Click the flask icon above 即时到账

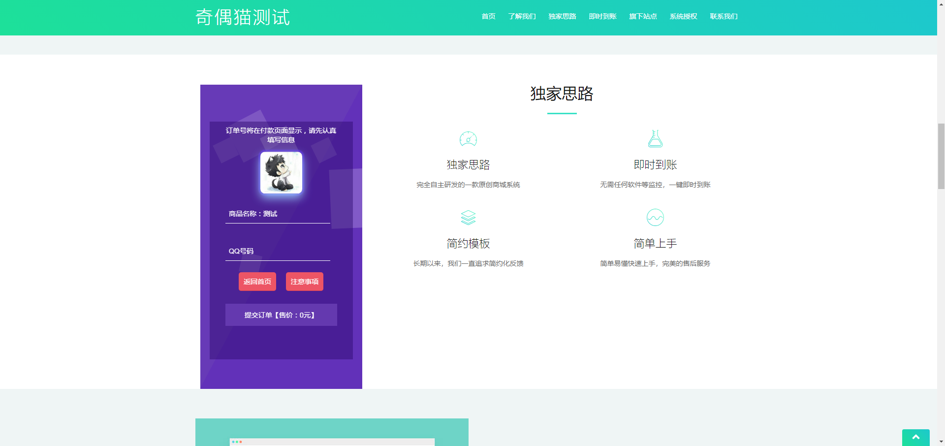655,139
